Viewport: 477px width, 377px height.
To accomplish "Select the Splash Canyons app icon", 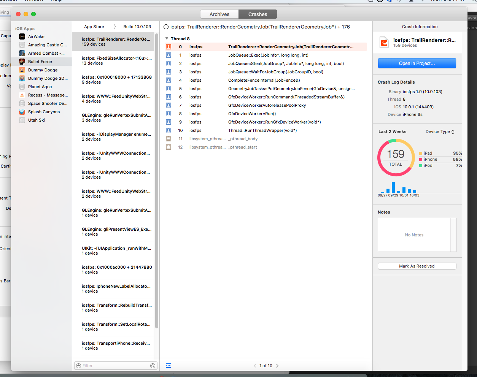I will [x=22, y=111].
